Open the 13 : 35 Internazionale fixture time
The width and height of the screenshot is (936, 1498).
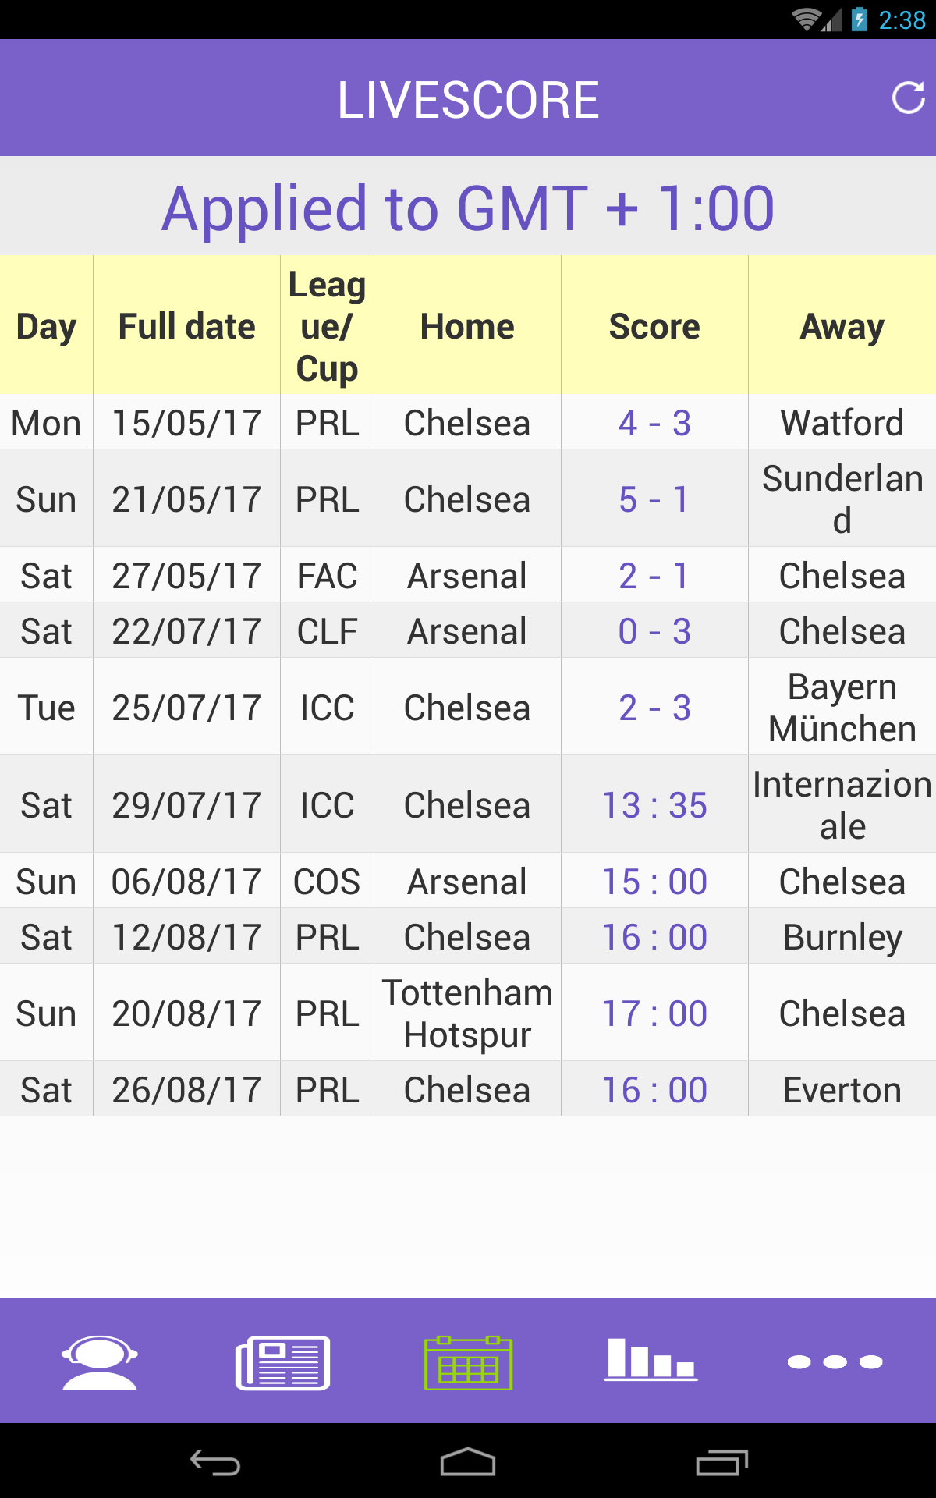coord(654,805)
